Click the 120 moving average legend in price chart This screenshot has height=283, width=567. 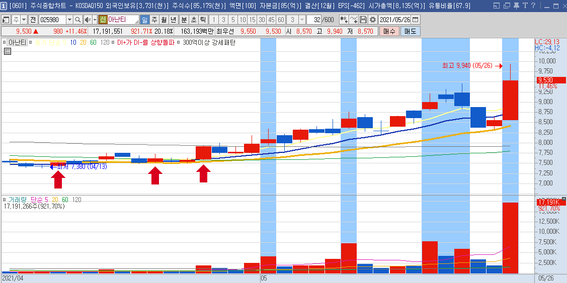[x=105, y=42]
